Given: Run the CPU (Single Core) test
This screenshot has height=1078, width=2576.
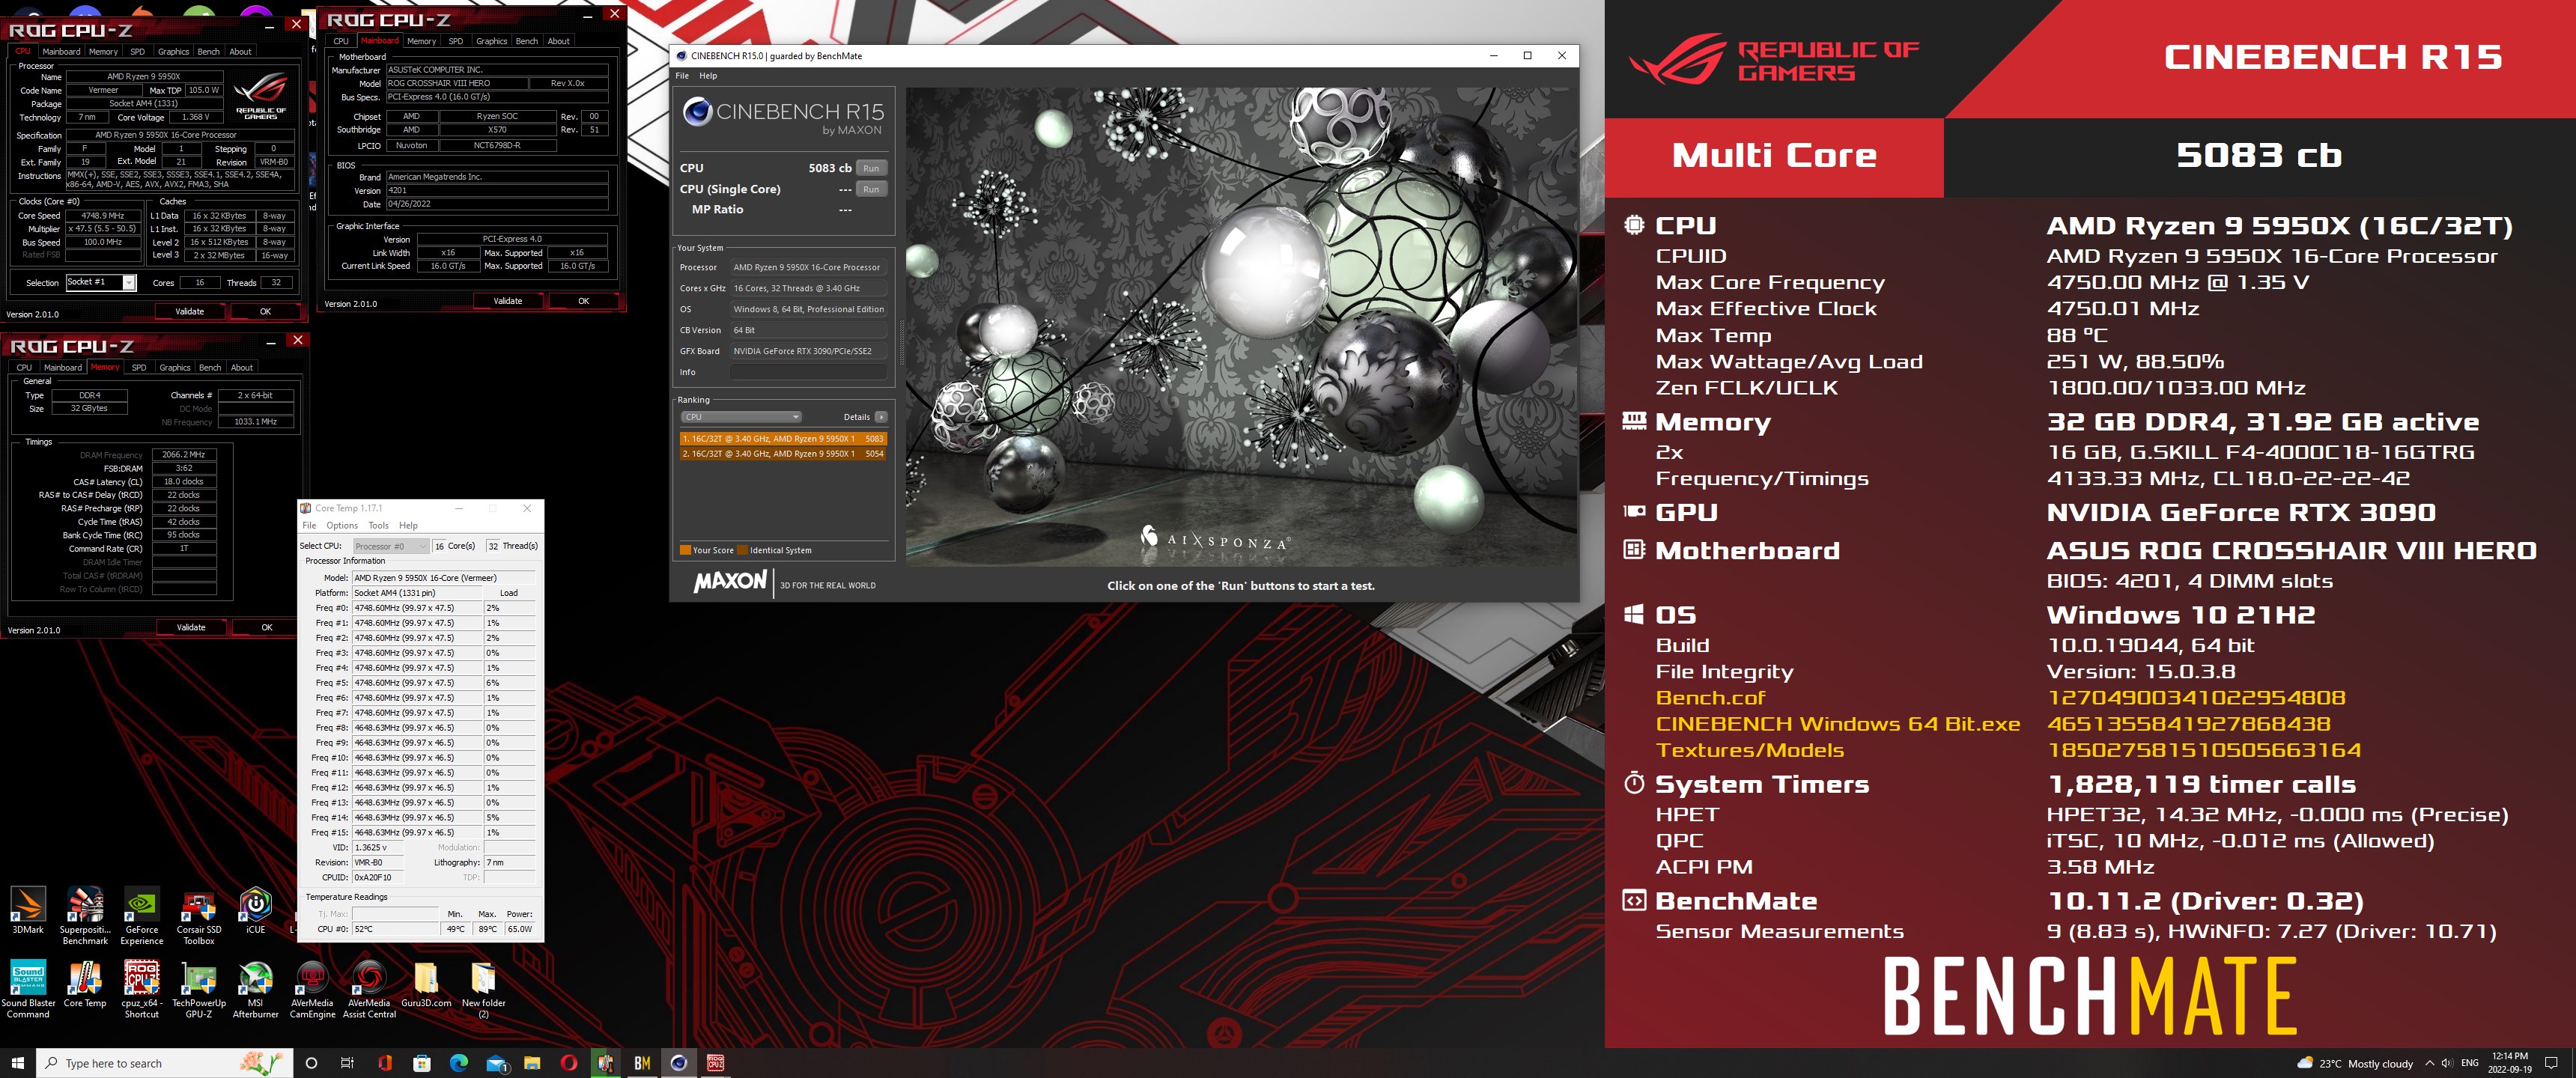Looking at the screenshot, I should pyautogui.click(x=871, y=189).
